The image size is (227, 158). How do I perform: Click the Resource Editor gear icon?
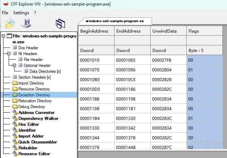15,153
